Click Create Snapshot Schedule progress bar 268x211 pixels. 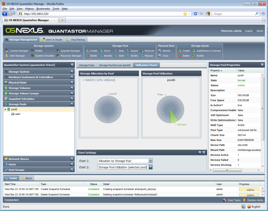[249, 189]
